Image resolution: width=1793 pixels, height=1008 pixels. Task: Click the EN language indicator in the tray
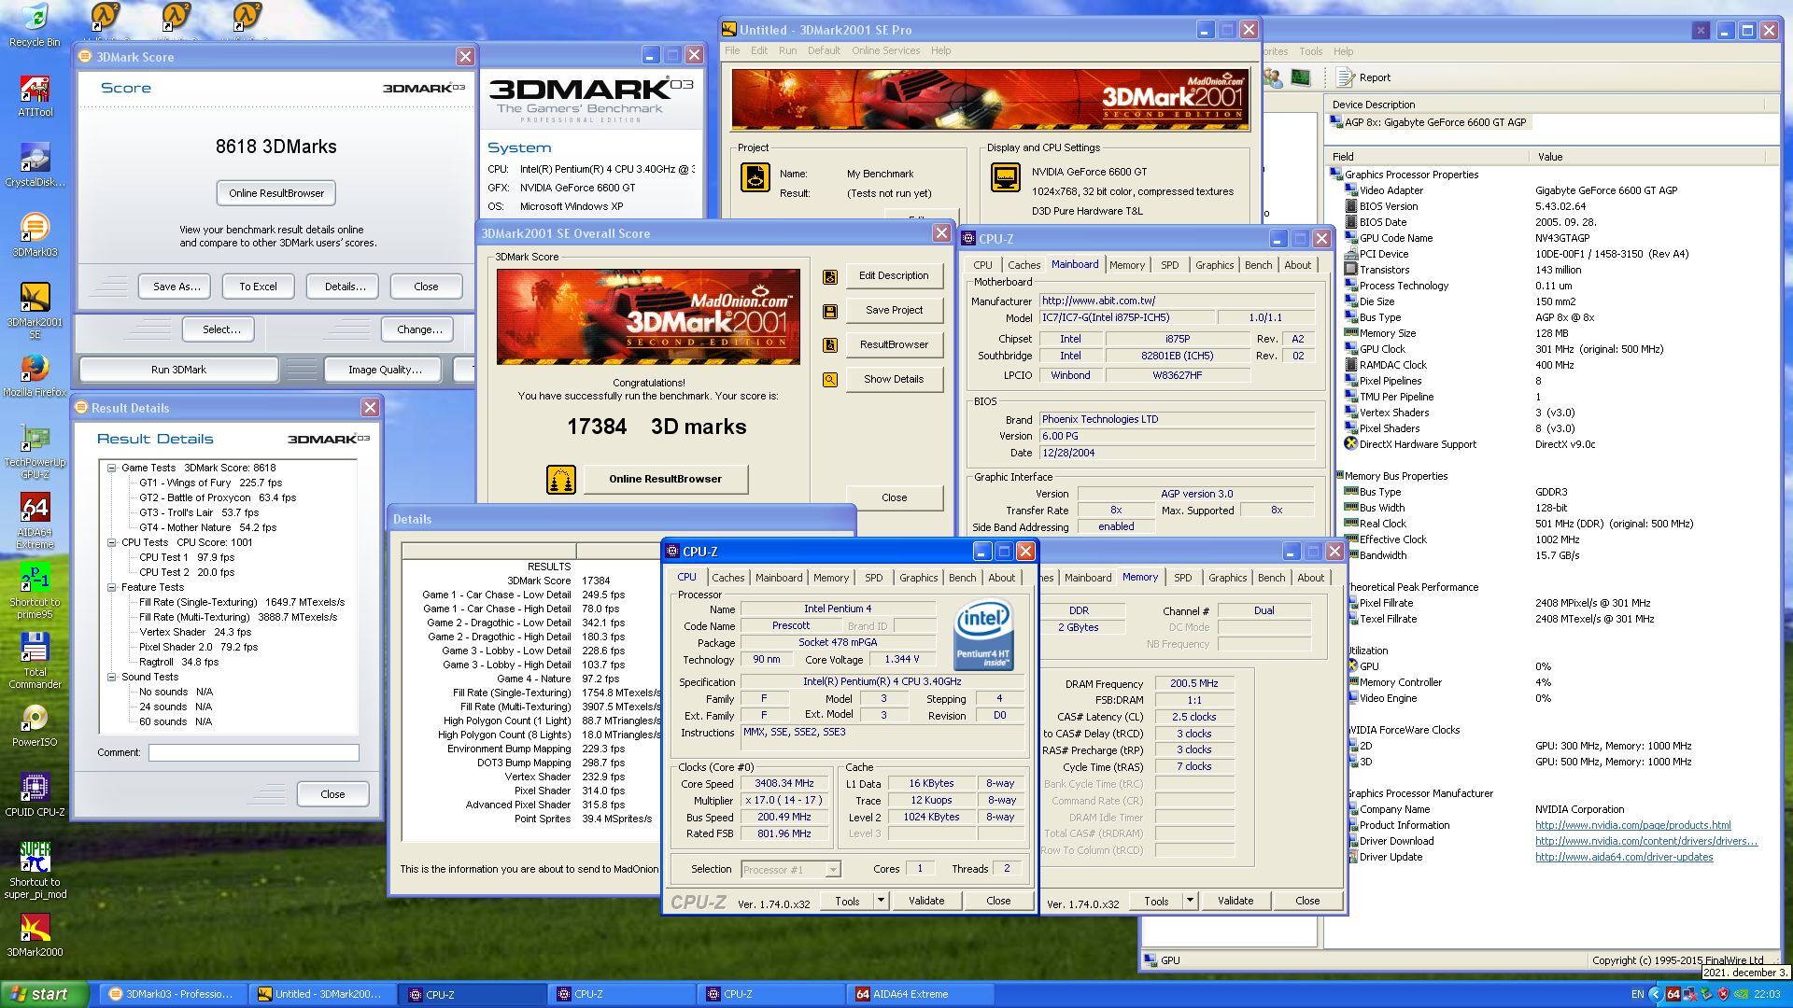tap(1637, 994)
